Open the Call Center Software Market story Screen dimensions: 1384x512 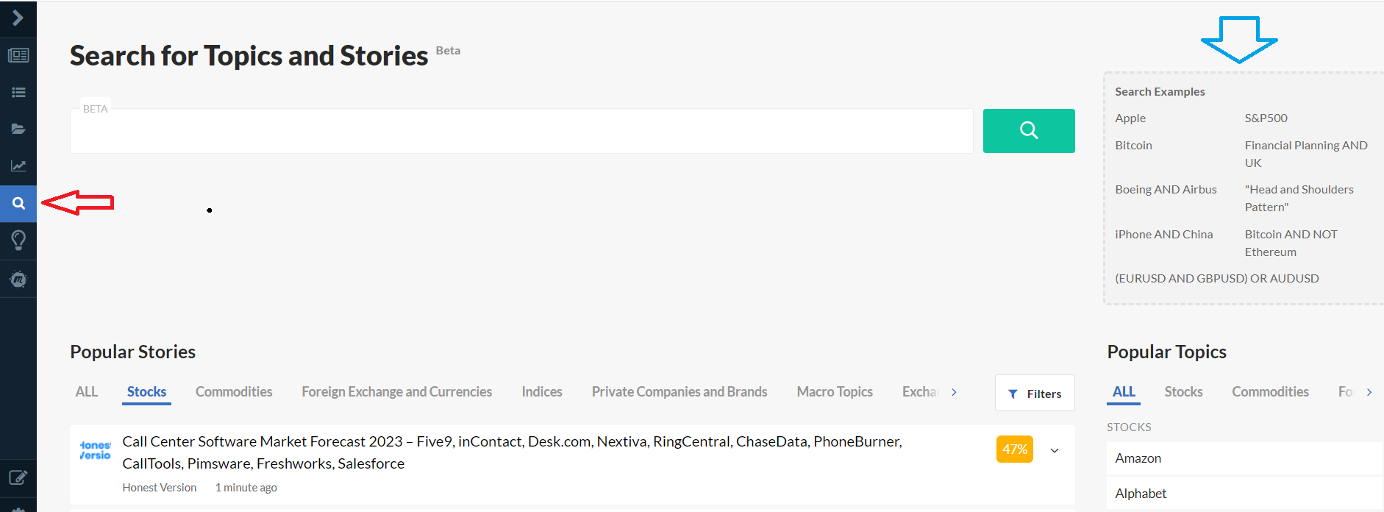(x=512, y=452)
